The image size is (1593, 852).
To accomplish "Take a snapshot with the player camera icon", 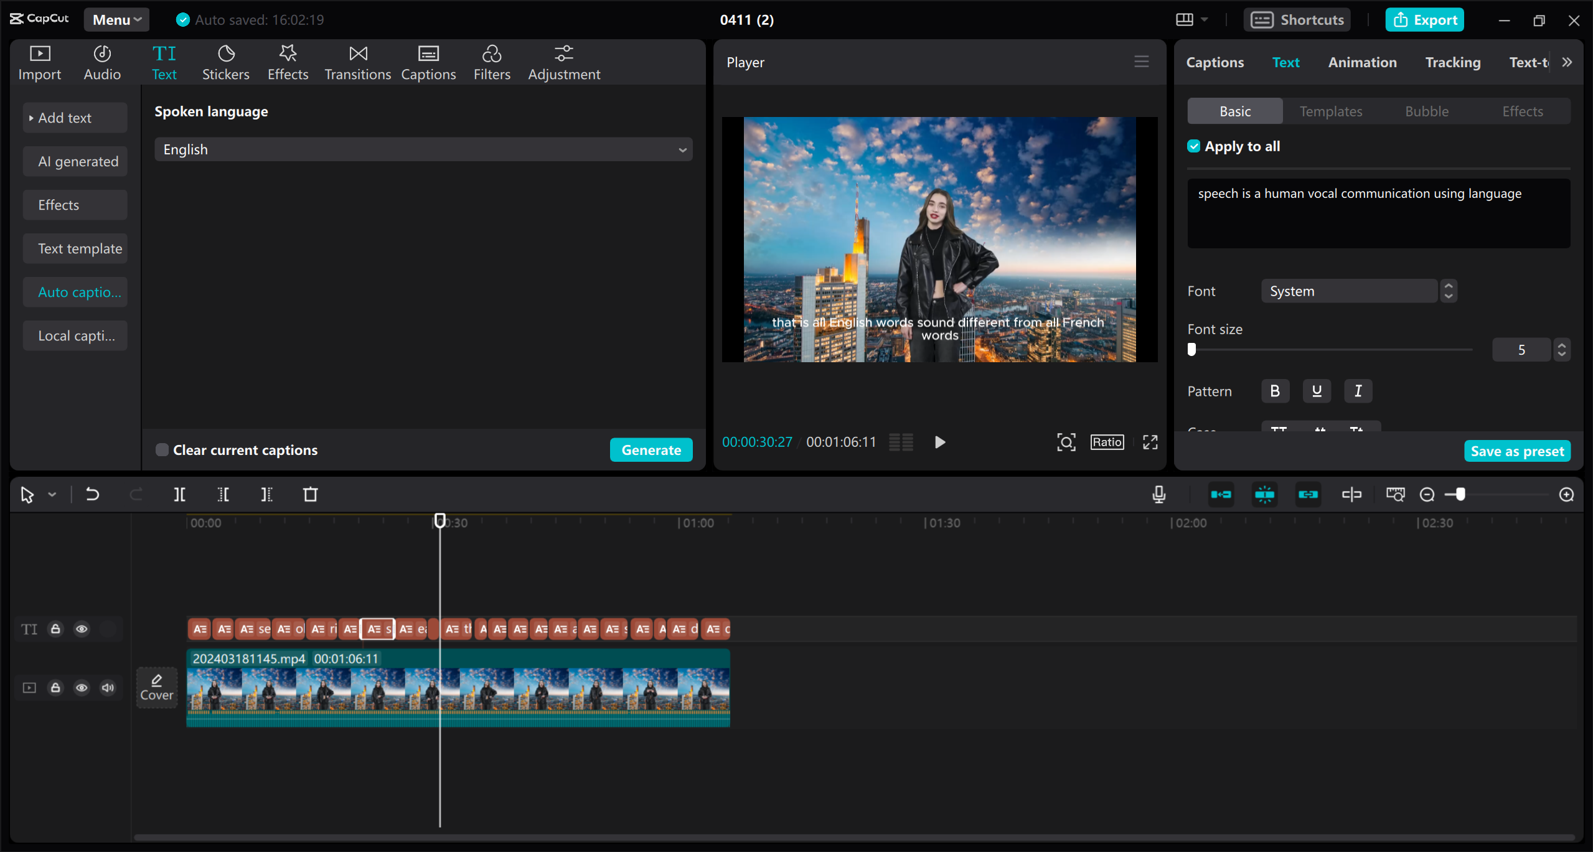I will pyautogui.click(x=1066, y=442).
